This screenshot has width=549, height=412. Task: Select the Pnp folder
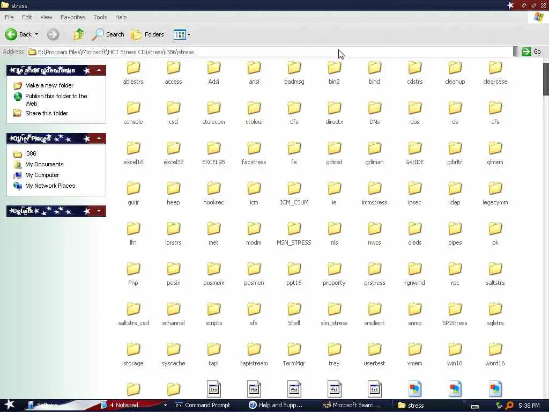coord(133,274)
